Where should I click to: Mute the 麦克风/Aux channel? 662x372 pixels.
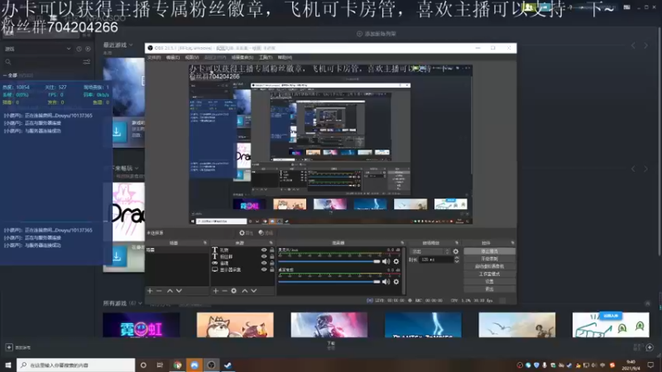click(x=386, y=261)
